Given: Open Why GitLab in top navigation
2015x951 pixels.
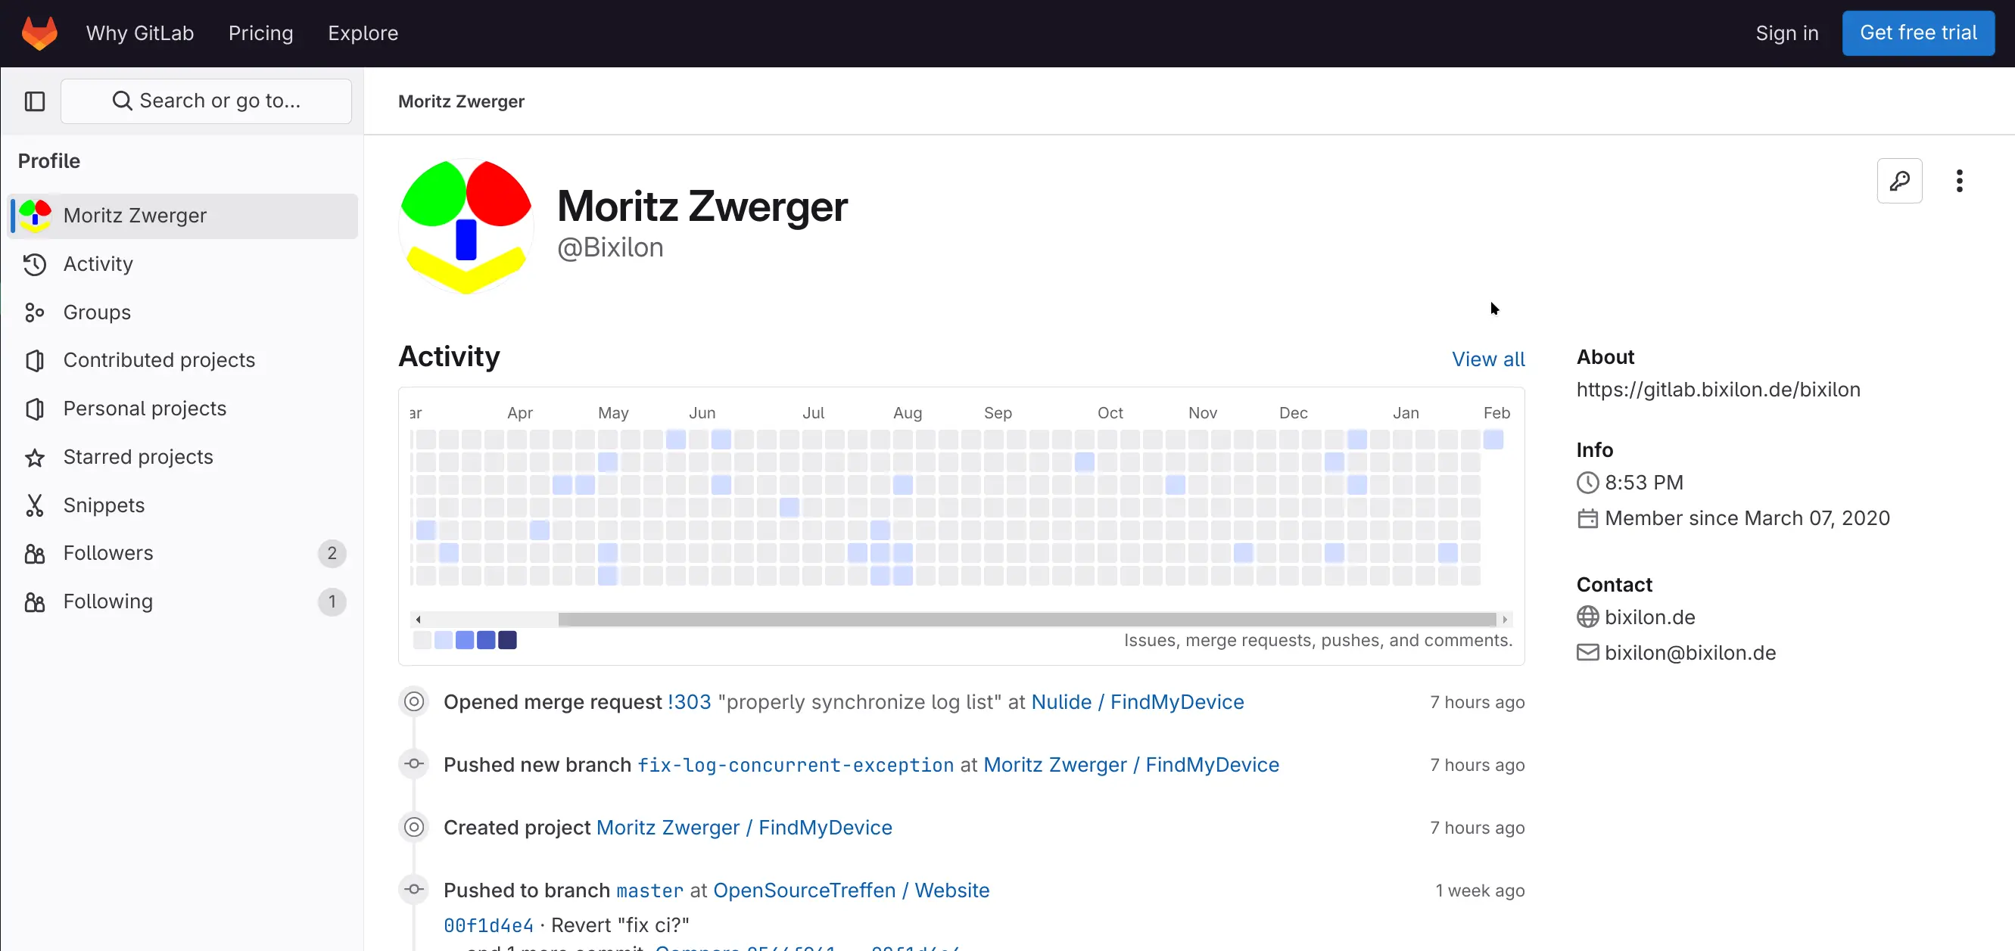Looking at the screenshot, I should (140, 33).
